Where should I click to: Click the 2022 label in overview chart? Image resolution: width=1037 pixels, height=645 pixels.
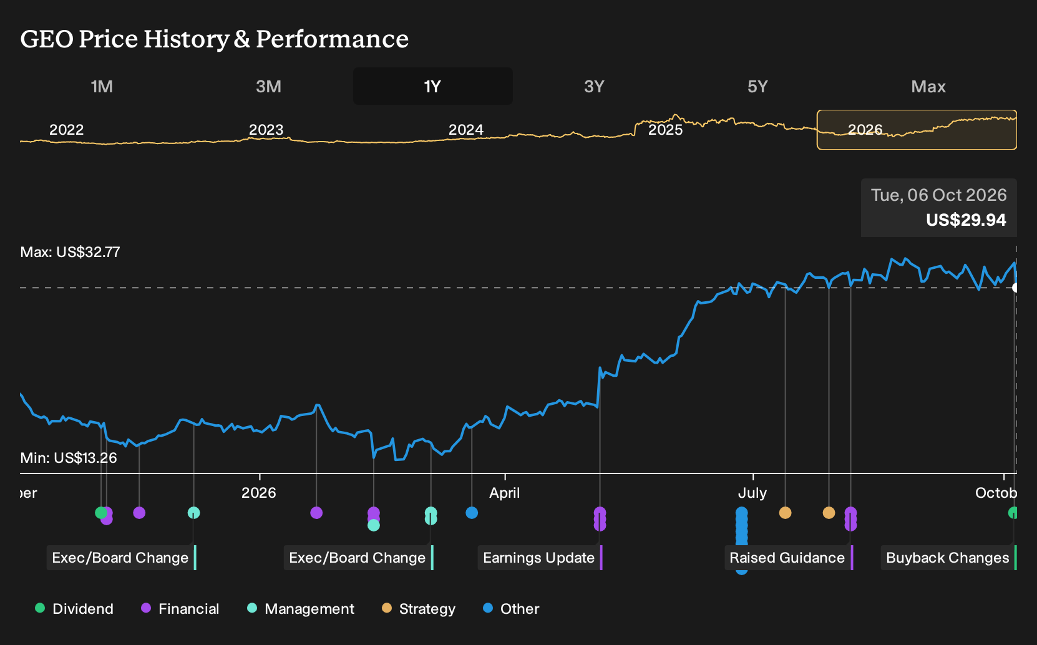tap(67, 130)
